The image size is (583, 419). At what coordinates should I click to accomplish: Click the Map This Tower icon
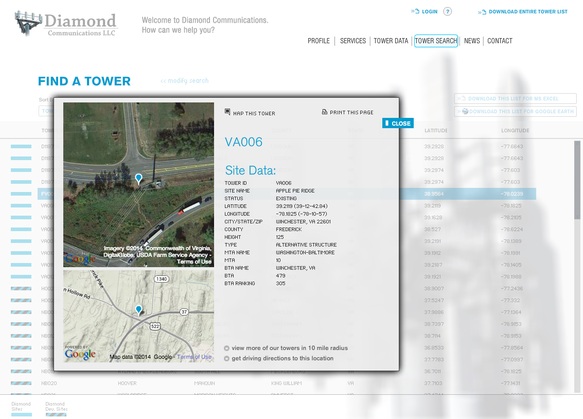click(227, 112)
